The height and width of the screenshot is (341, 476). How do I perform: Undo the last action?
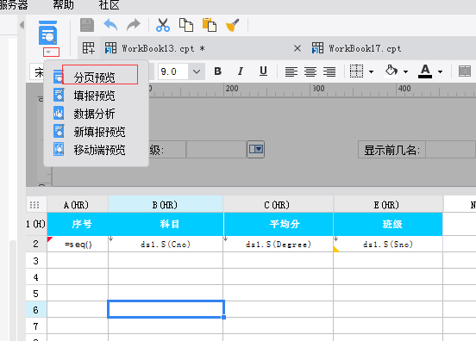(x=110, y=25)
